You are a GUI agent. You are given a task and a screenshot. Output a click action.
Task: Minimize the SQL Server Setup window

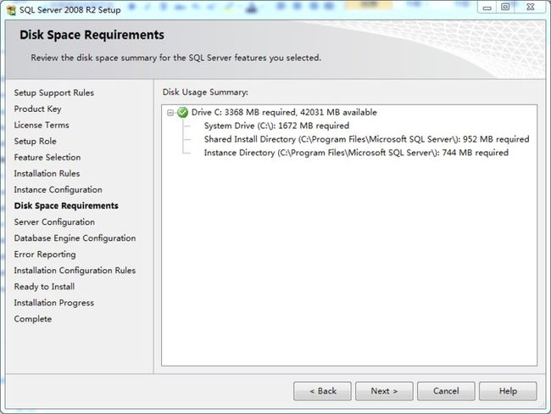(487, 8)
